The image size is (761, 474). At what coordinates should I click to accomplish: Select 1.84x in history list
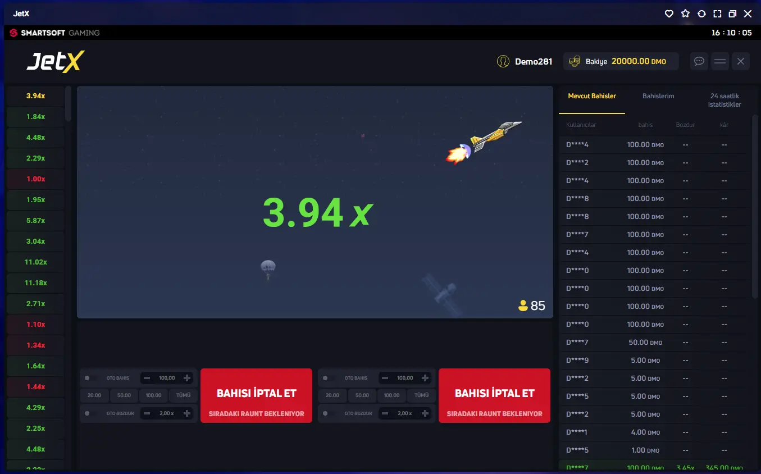tap(35, 117)
